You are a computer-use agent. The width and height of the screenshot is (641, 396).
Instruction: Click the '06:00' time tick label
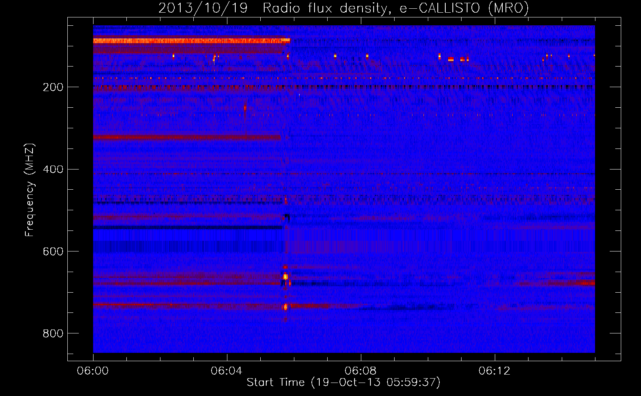click(93, 371)
